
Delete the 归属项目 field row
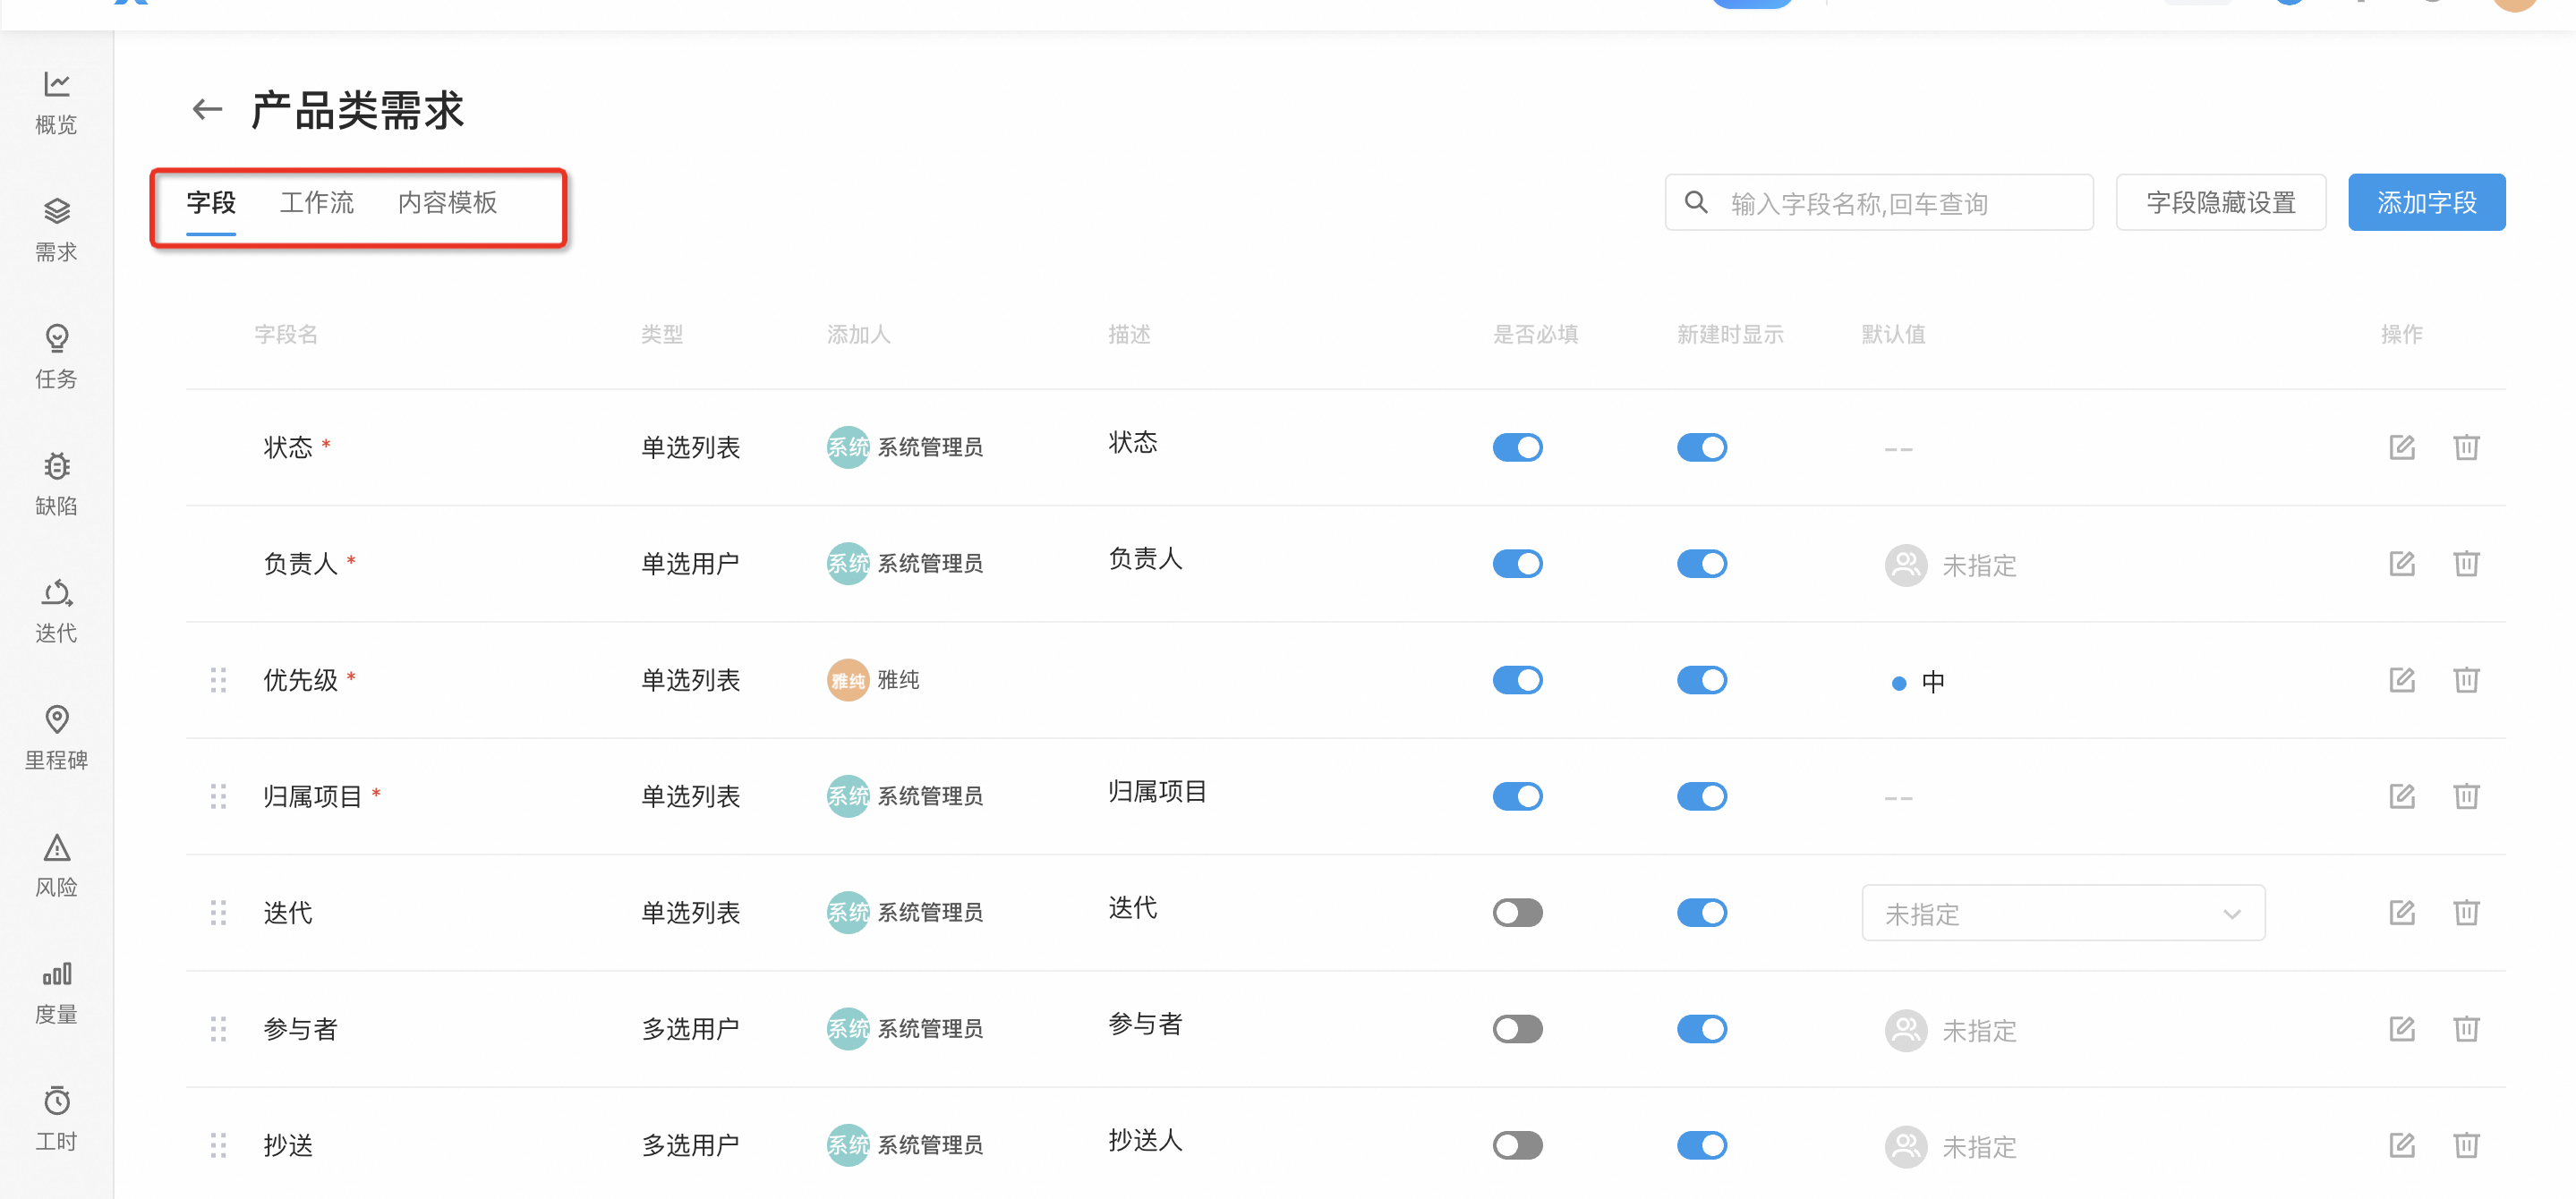[x=2466, y=796]
